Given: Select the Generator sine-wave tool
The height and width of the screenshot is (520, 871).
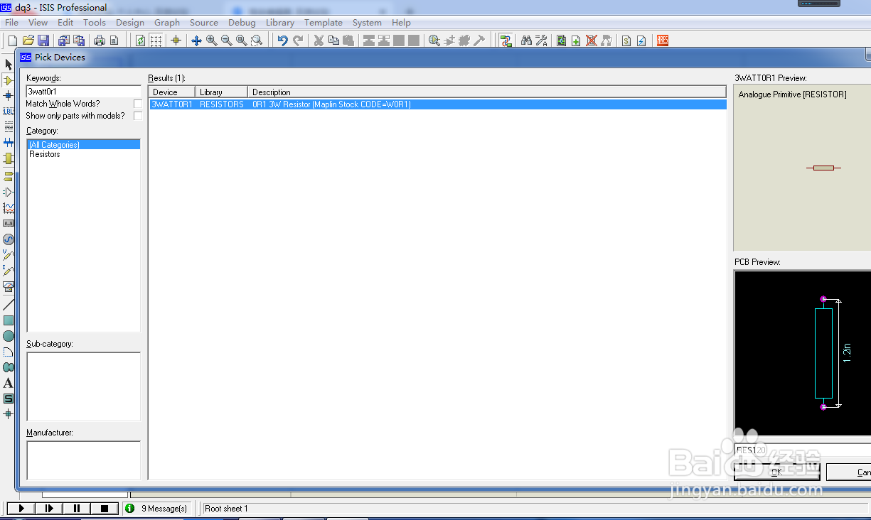Looking at the screenshot, I should coord(9,239).
